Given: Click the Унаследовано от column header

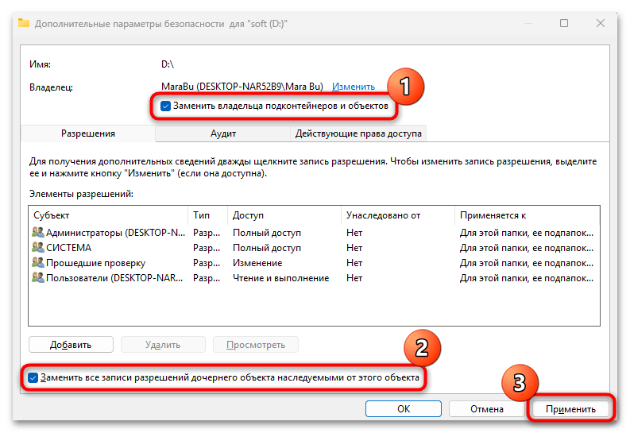Looking at the screenshot, I should [x=396, y=215].
